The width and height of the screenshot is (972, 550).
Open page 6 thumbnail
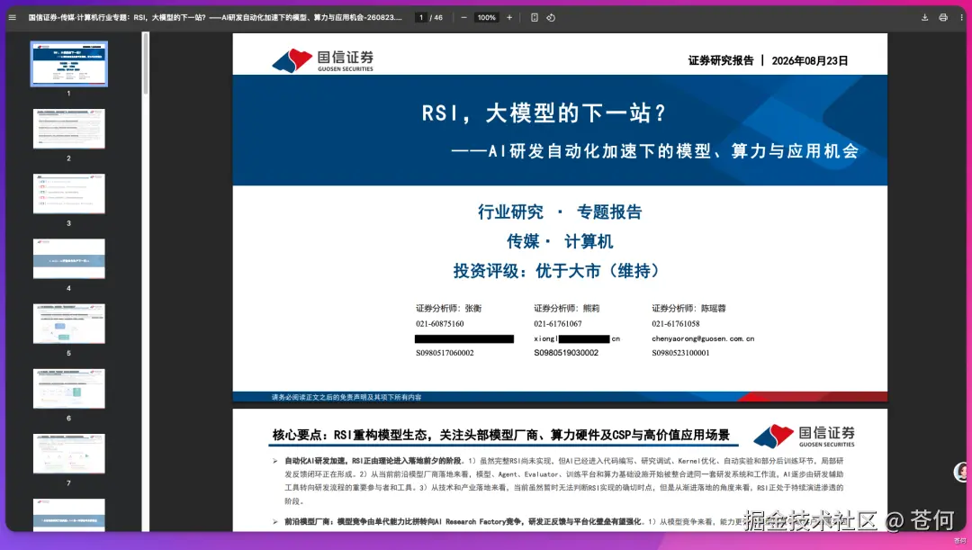tap(68, 389)
